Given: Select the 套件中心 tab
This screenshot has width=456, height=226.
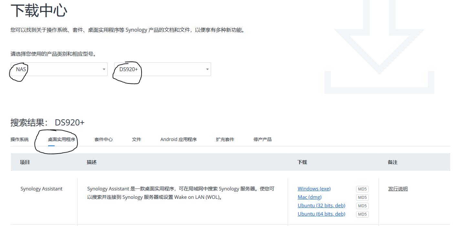Looking at the screenshot, I should coord(103,139).
